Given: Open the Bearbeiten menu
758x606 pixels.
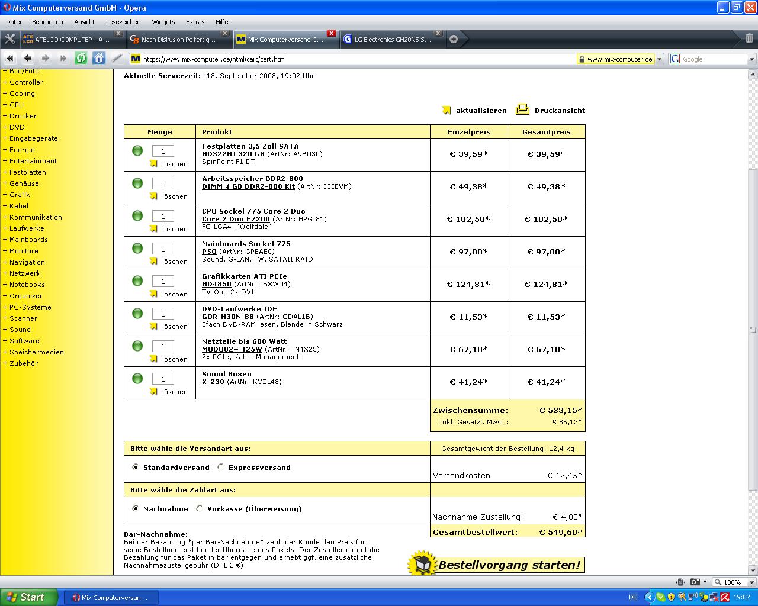Looking at the screenshot, I should [x=47, y=22].
